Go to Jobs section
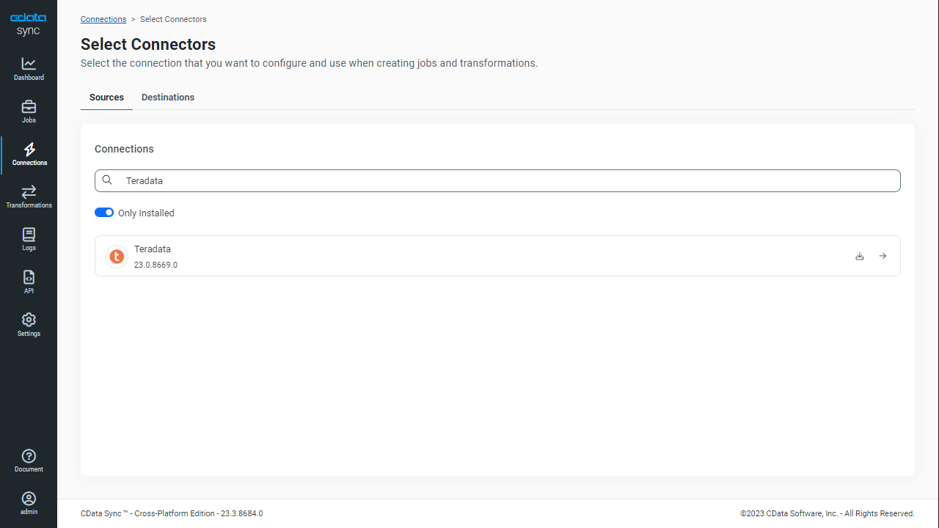The image size is (939, 528). pos(29,111)
